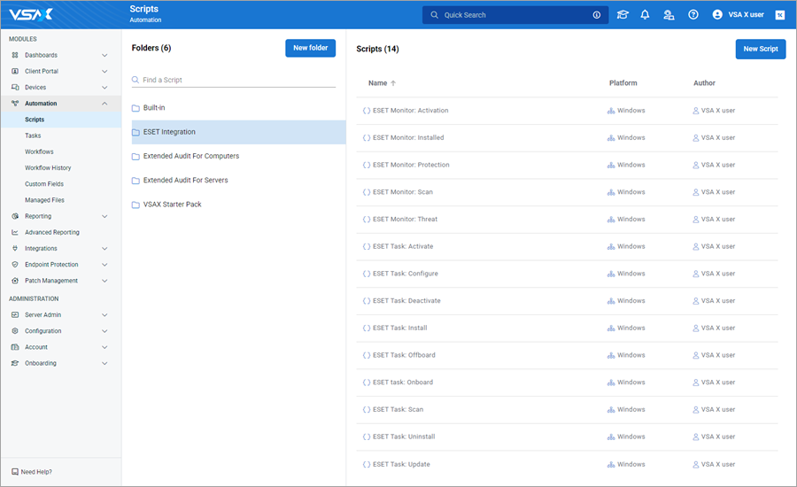Click the info icon in Quick Search

[597, 15]
